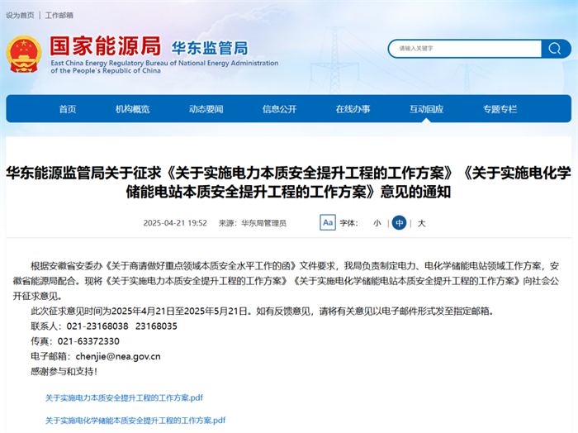This screenshot has width=578, height=433.
Task: Navigate to 在线办事 page
Action: pyautogui.click(x=353, y=109)
